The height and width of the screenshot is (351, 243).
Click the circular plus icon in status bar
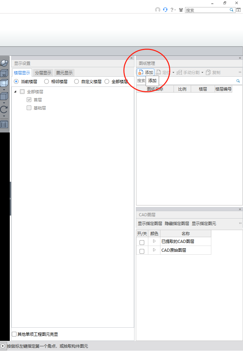pos(3,346)
